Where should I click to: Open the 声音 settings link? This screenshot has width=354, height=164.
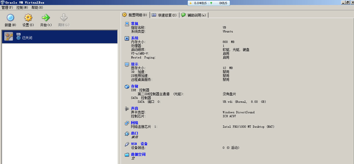point(134,109)
